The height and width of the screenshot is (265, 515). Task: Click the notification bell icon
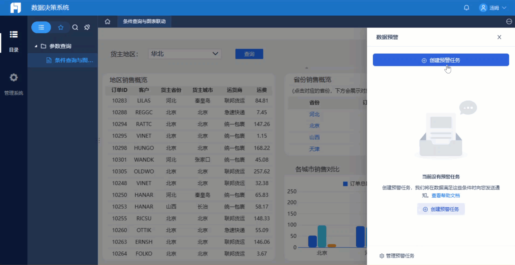(466, 8)
